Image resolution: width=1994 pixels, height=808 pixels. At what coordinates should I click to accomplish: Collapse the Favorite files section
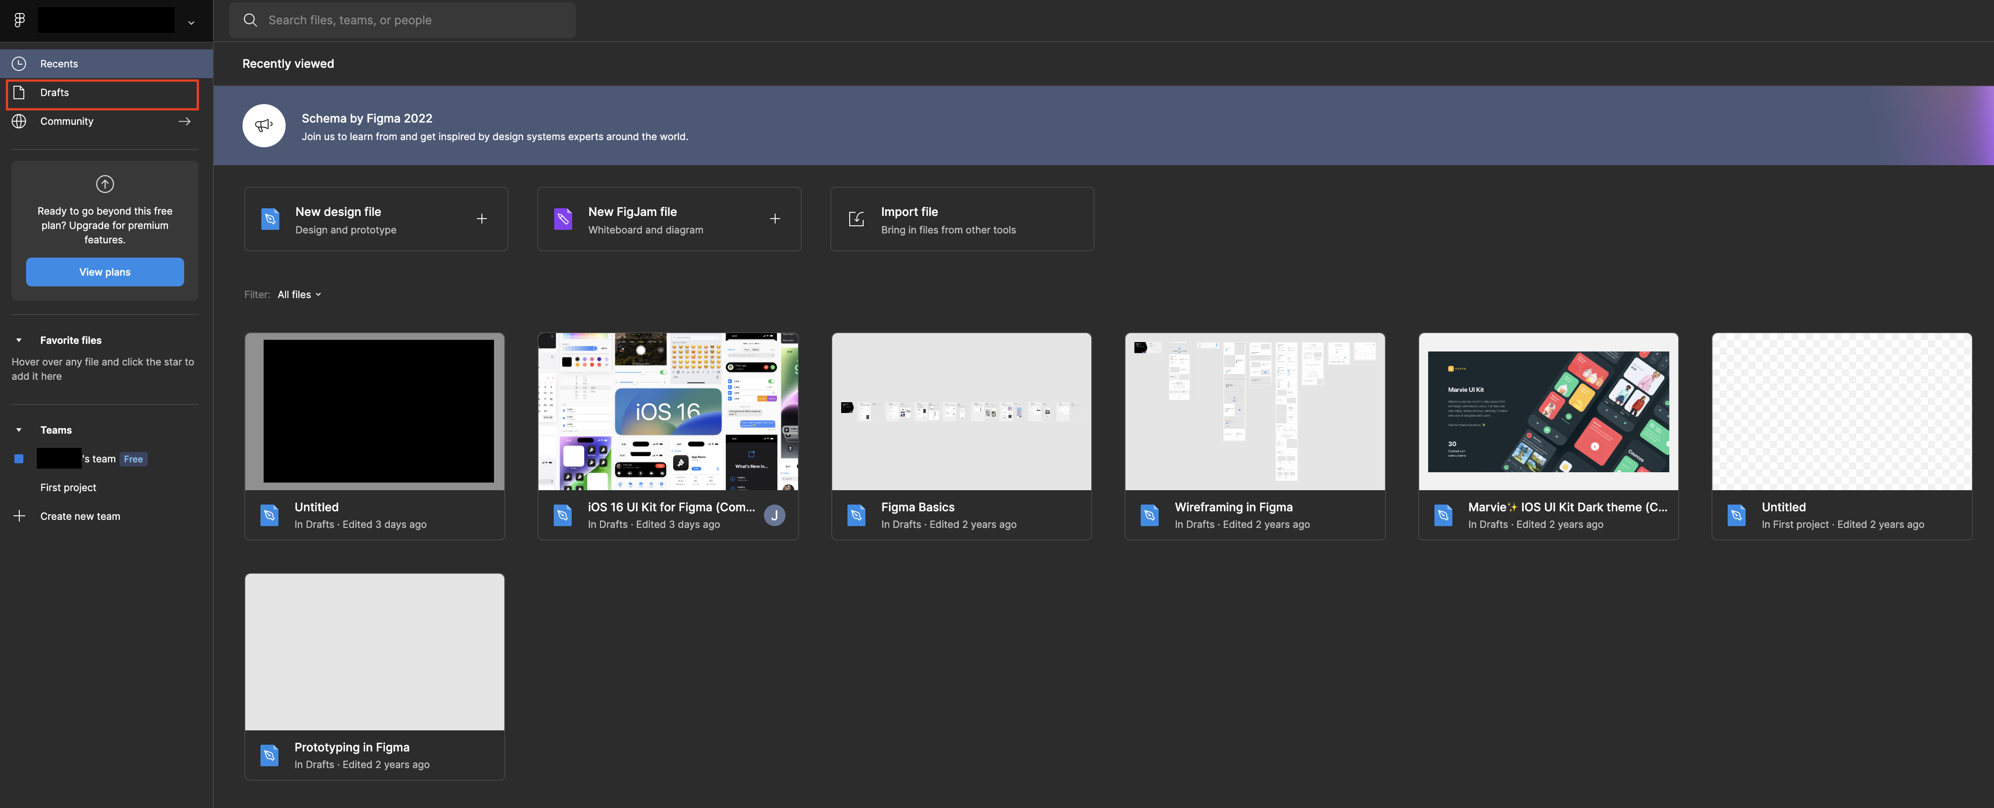(19, 340)
